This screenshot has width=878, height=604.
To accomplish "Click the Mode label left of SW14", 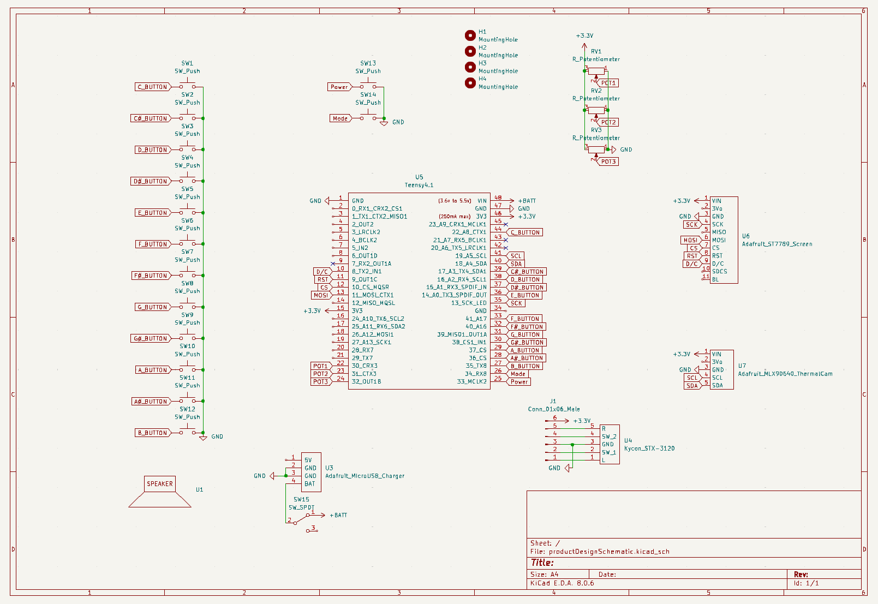I will pyautogui.click(x=340, y=118).
